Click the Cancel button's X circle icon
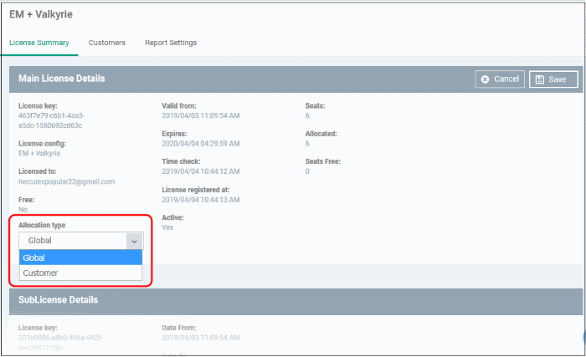The height and width of the screenshot is (357, 586). pyautogui.click(x=485, y=79)
